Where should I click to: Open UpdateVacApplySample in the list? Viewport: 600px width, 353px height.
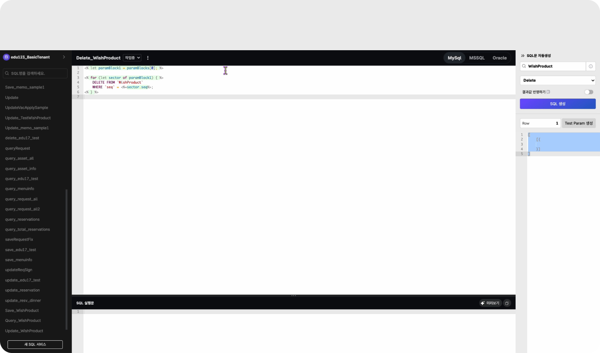pyautogui.click(x=27, y=108)
